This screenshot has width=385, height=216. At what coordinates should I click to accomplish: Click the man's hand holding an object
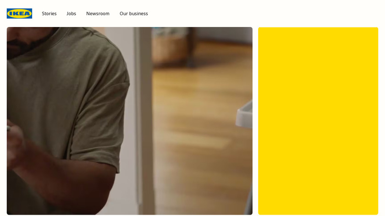point(15,143)
